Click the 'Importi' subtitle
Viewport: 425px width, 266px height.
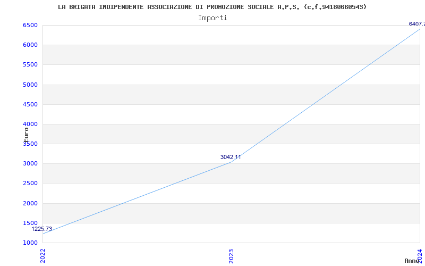point(212,18)
